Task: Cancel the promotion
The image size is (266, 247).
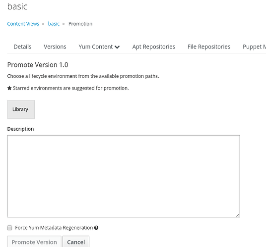Action: (x=76, y=242)
